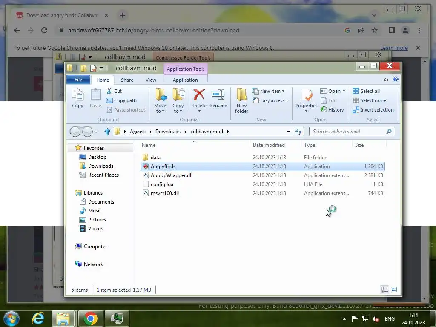Open Internet Explorer from the taskbar
This screenshot has width=436, height=327.
click(38, 318)
